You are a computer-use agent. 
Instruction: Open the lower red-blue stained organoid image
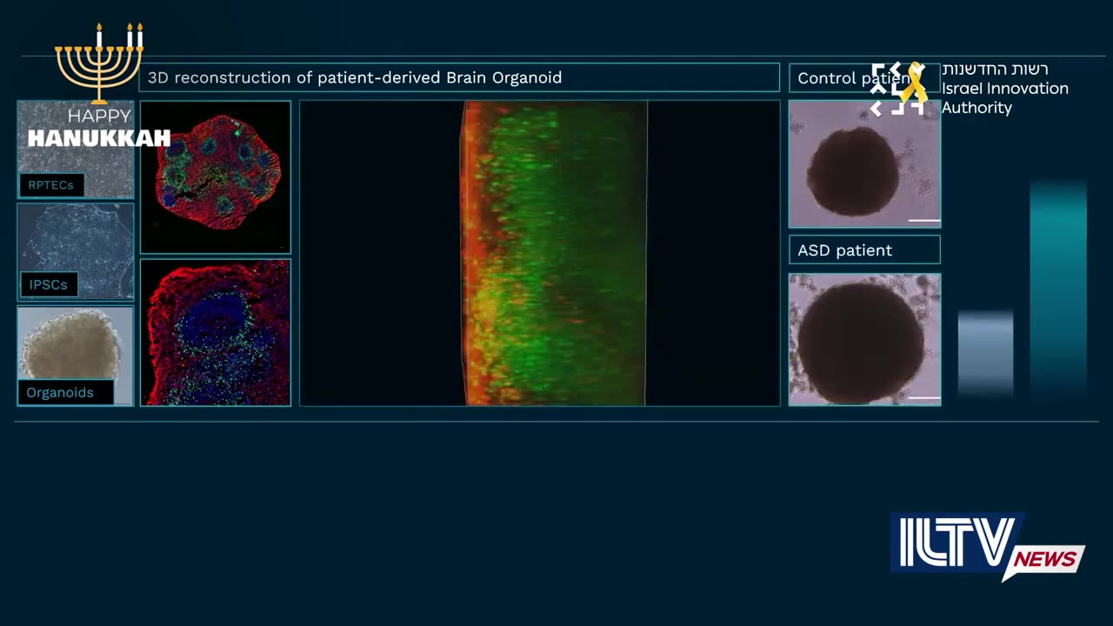tap(216, 332)
